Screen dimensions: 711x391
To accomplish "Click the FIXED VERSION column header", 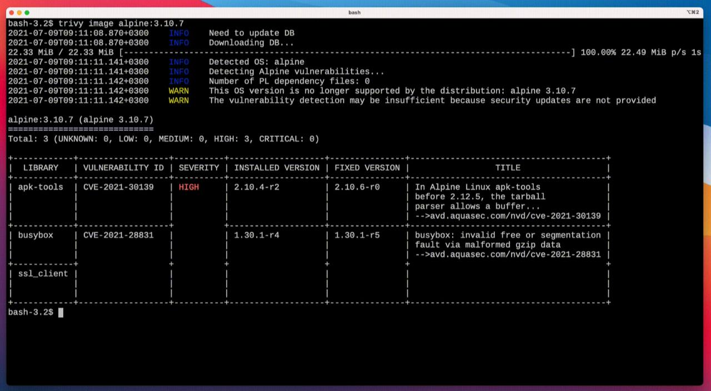I will [367, 167].
